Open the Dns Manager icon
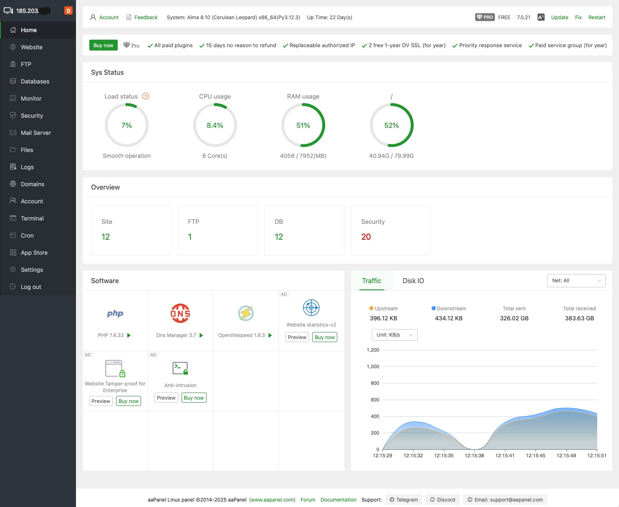Image resolution: width=619 pixels, height=507 pixels. pyautogui.click(x=180, y=313)
